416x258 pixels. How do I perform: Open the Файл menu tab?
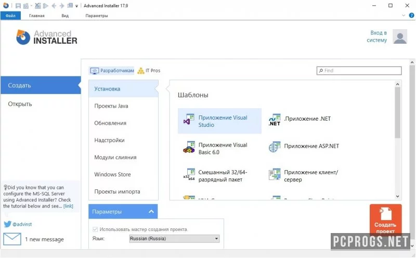10,16
